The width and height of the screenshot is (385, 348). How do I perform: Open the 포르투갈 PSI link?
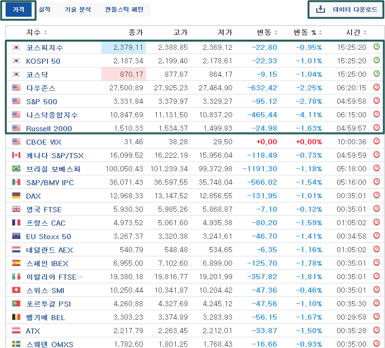pos(48,304)
